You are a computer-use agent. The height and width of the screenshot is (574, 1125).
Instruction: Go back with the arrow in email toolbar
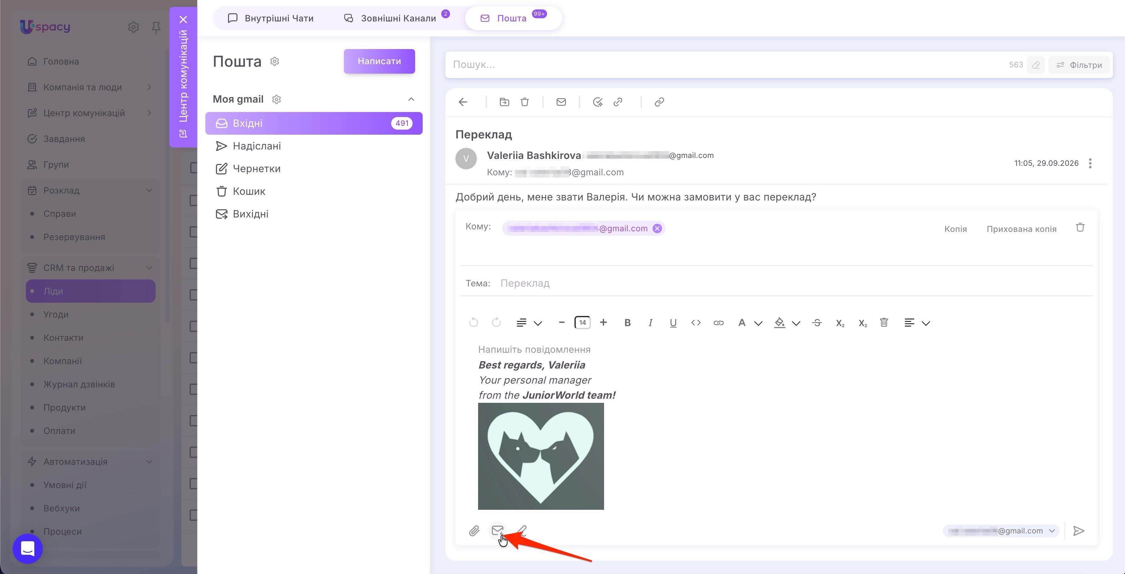463,102
